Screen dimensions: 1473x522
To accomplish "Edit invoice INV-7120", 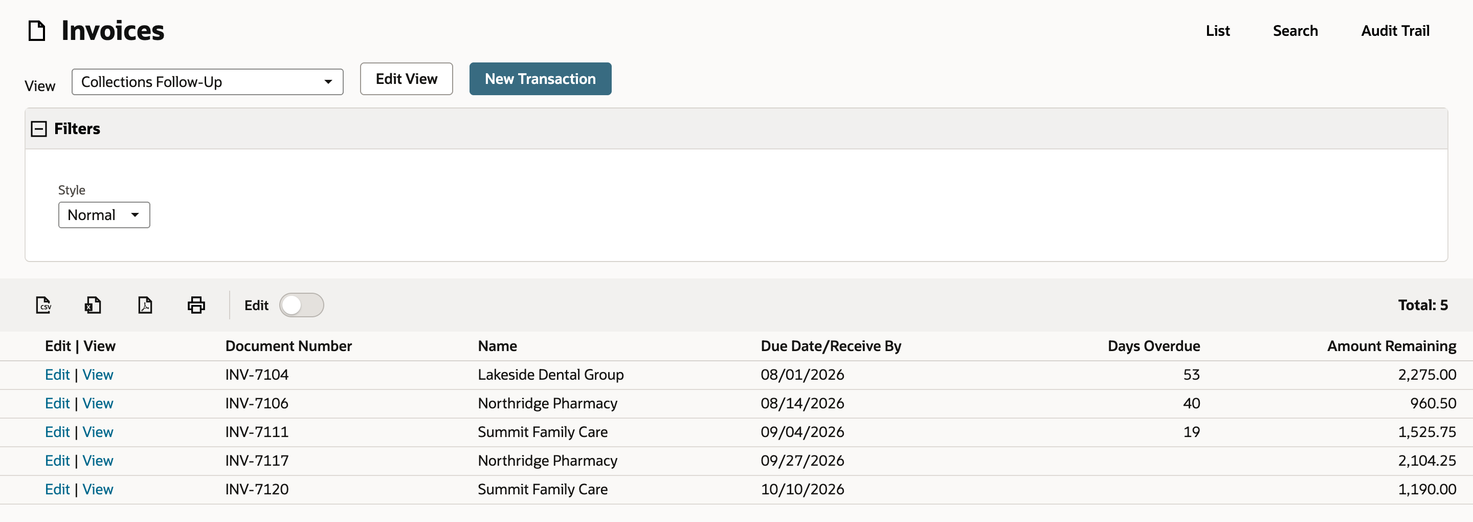I will click(57, 489).
